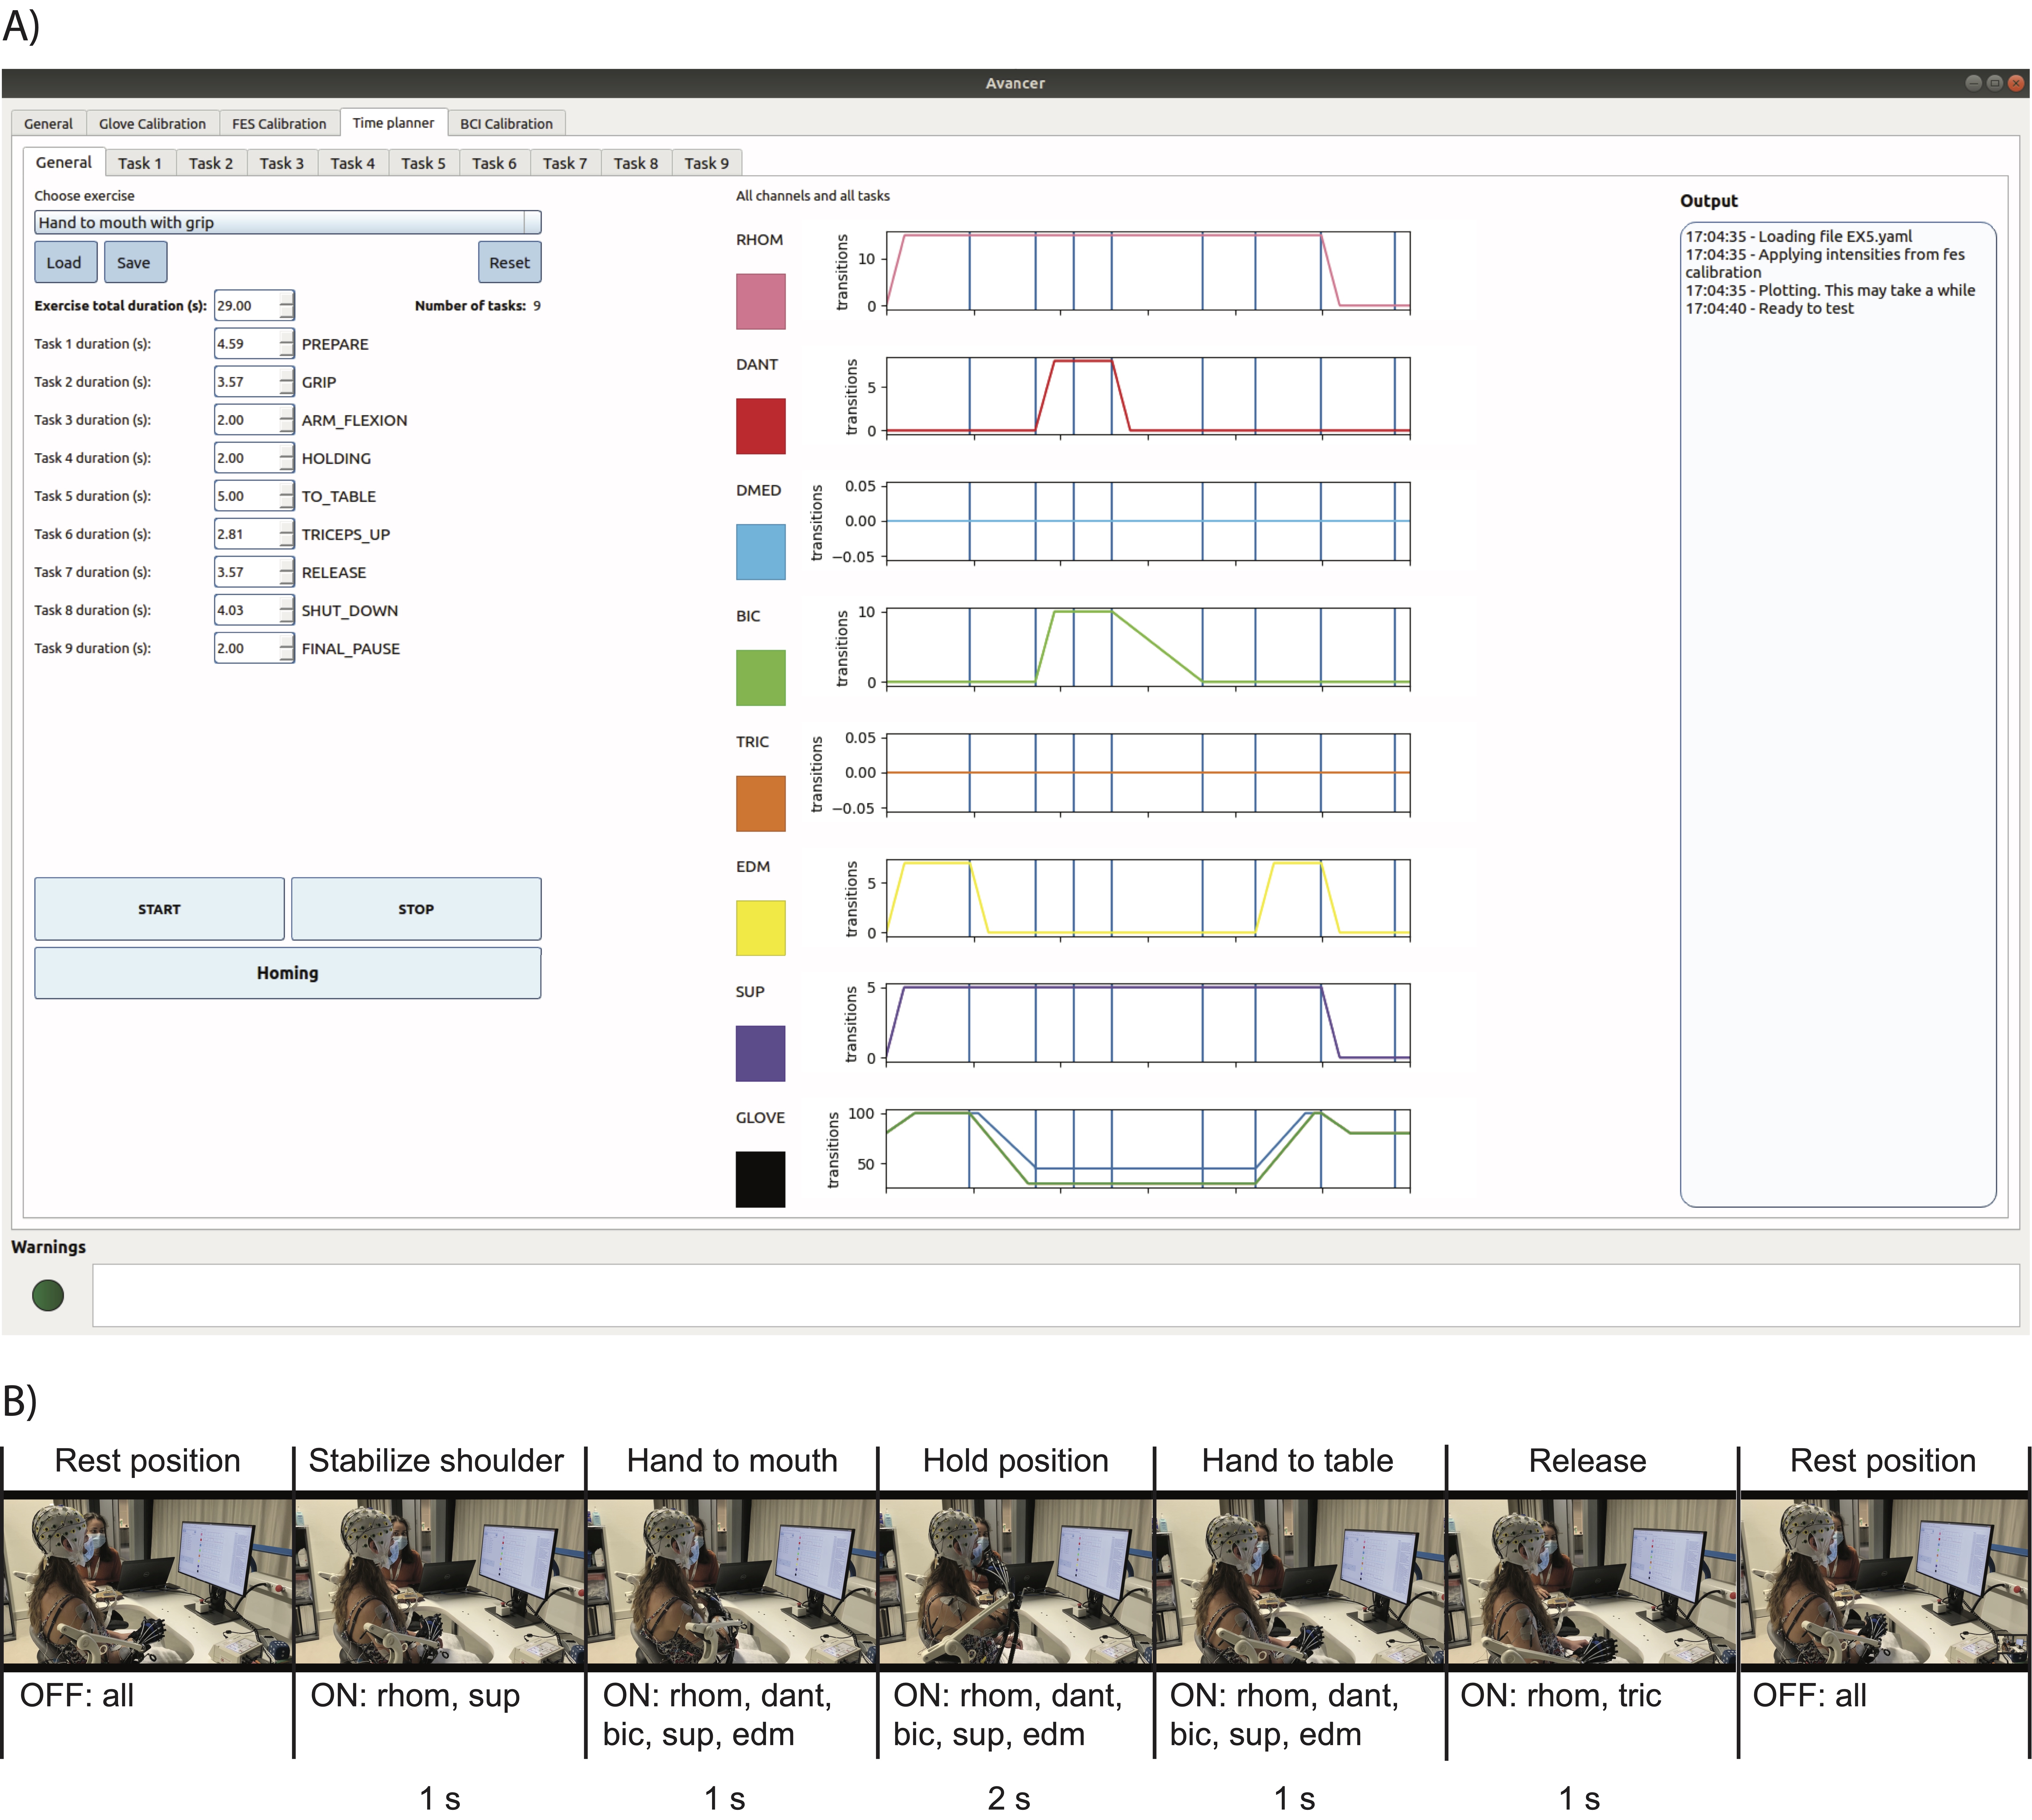Adjust Task 5 TO_TABLE duration spinner arrows

[287, 496]
